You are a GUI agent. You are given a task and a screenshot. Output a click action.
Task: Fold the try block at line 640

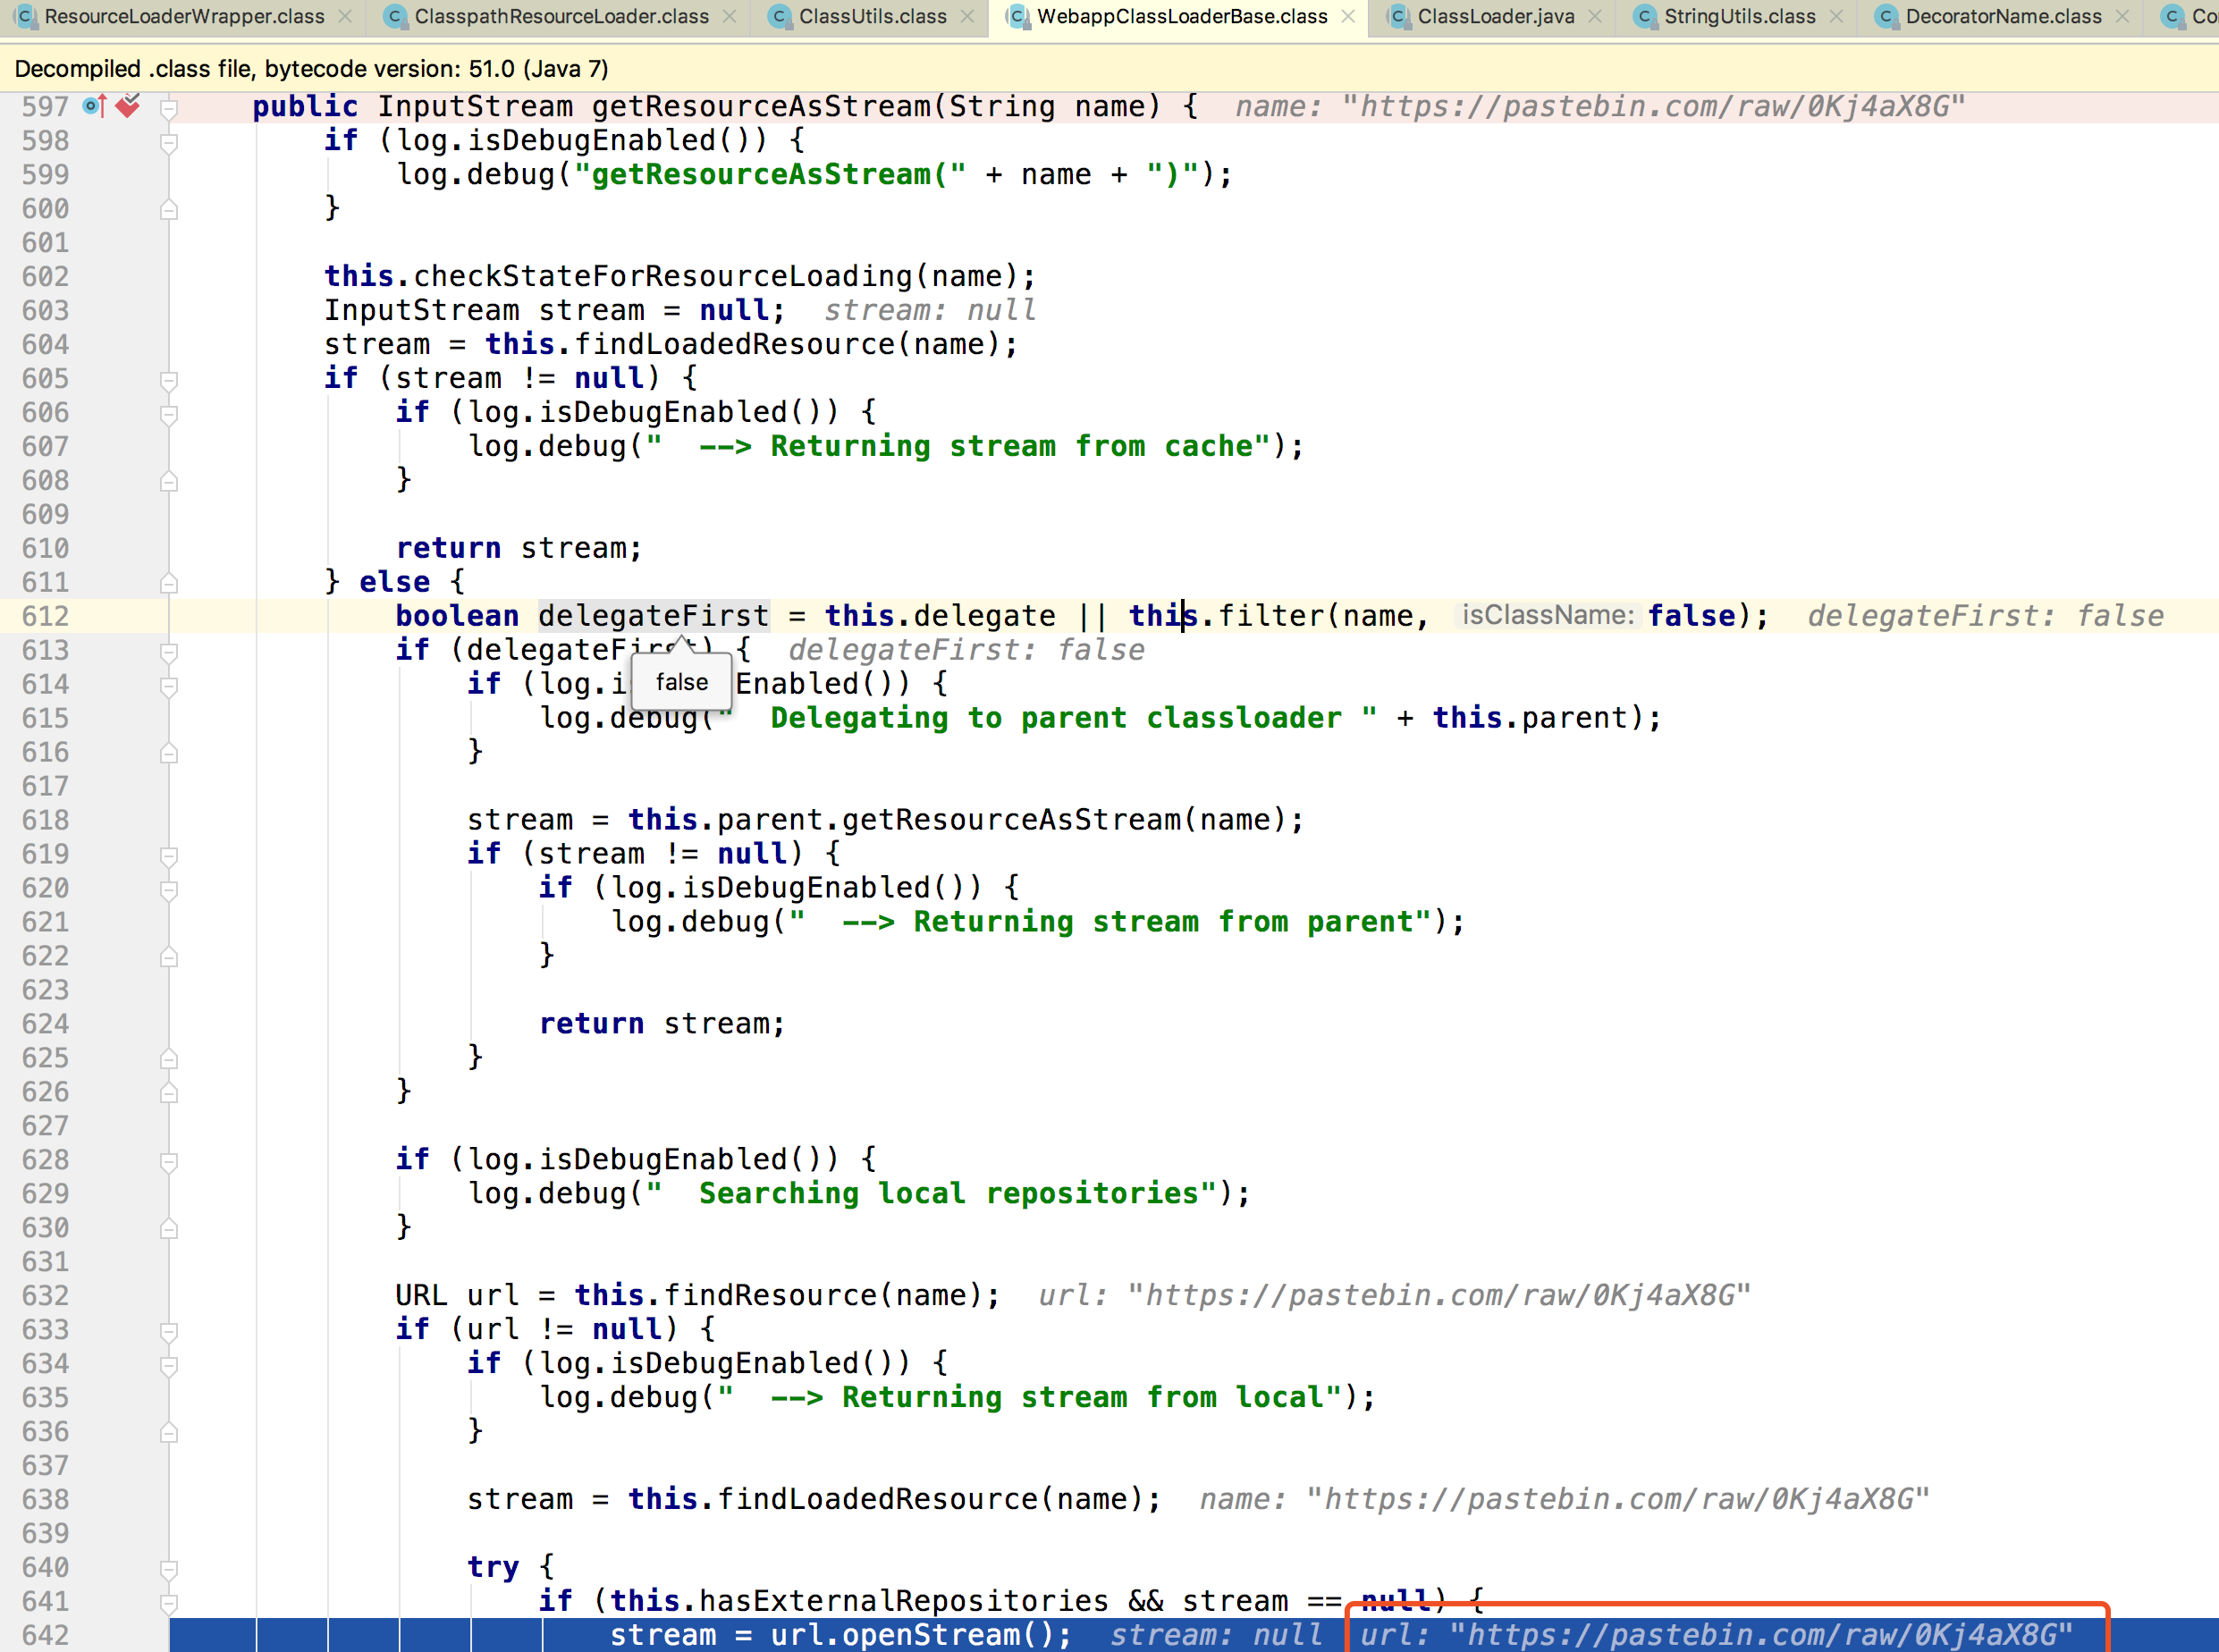(x=169, y=1570)
